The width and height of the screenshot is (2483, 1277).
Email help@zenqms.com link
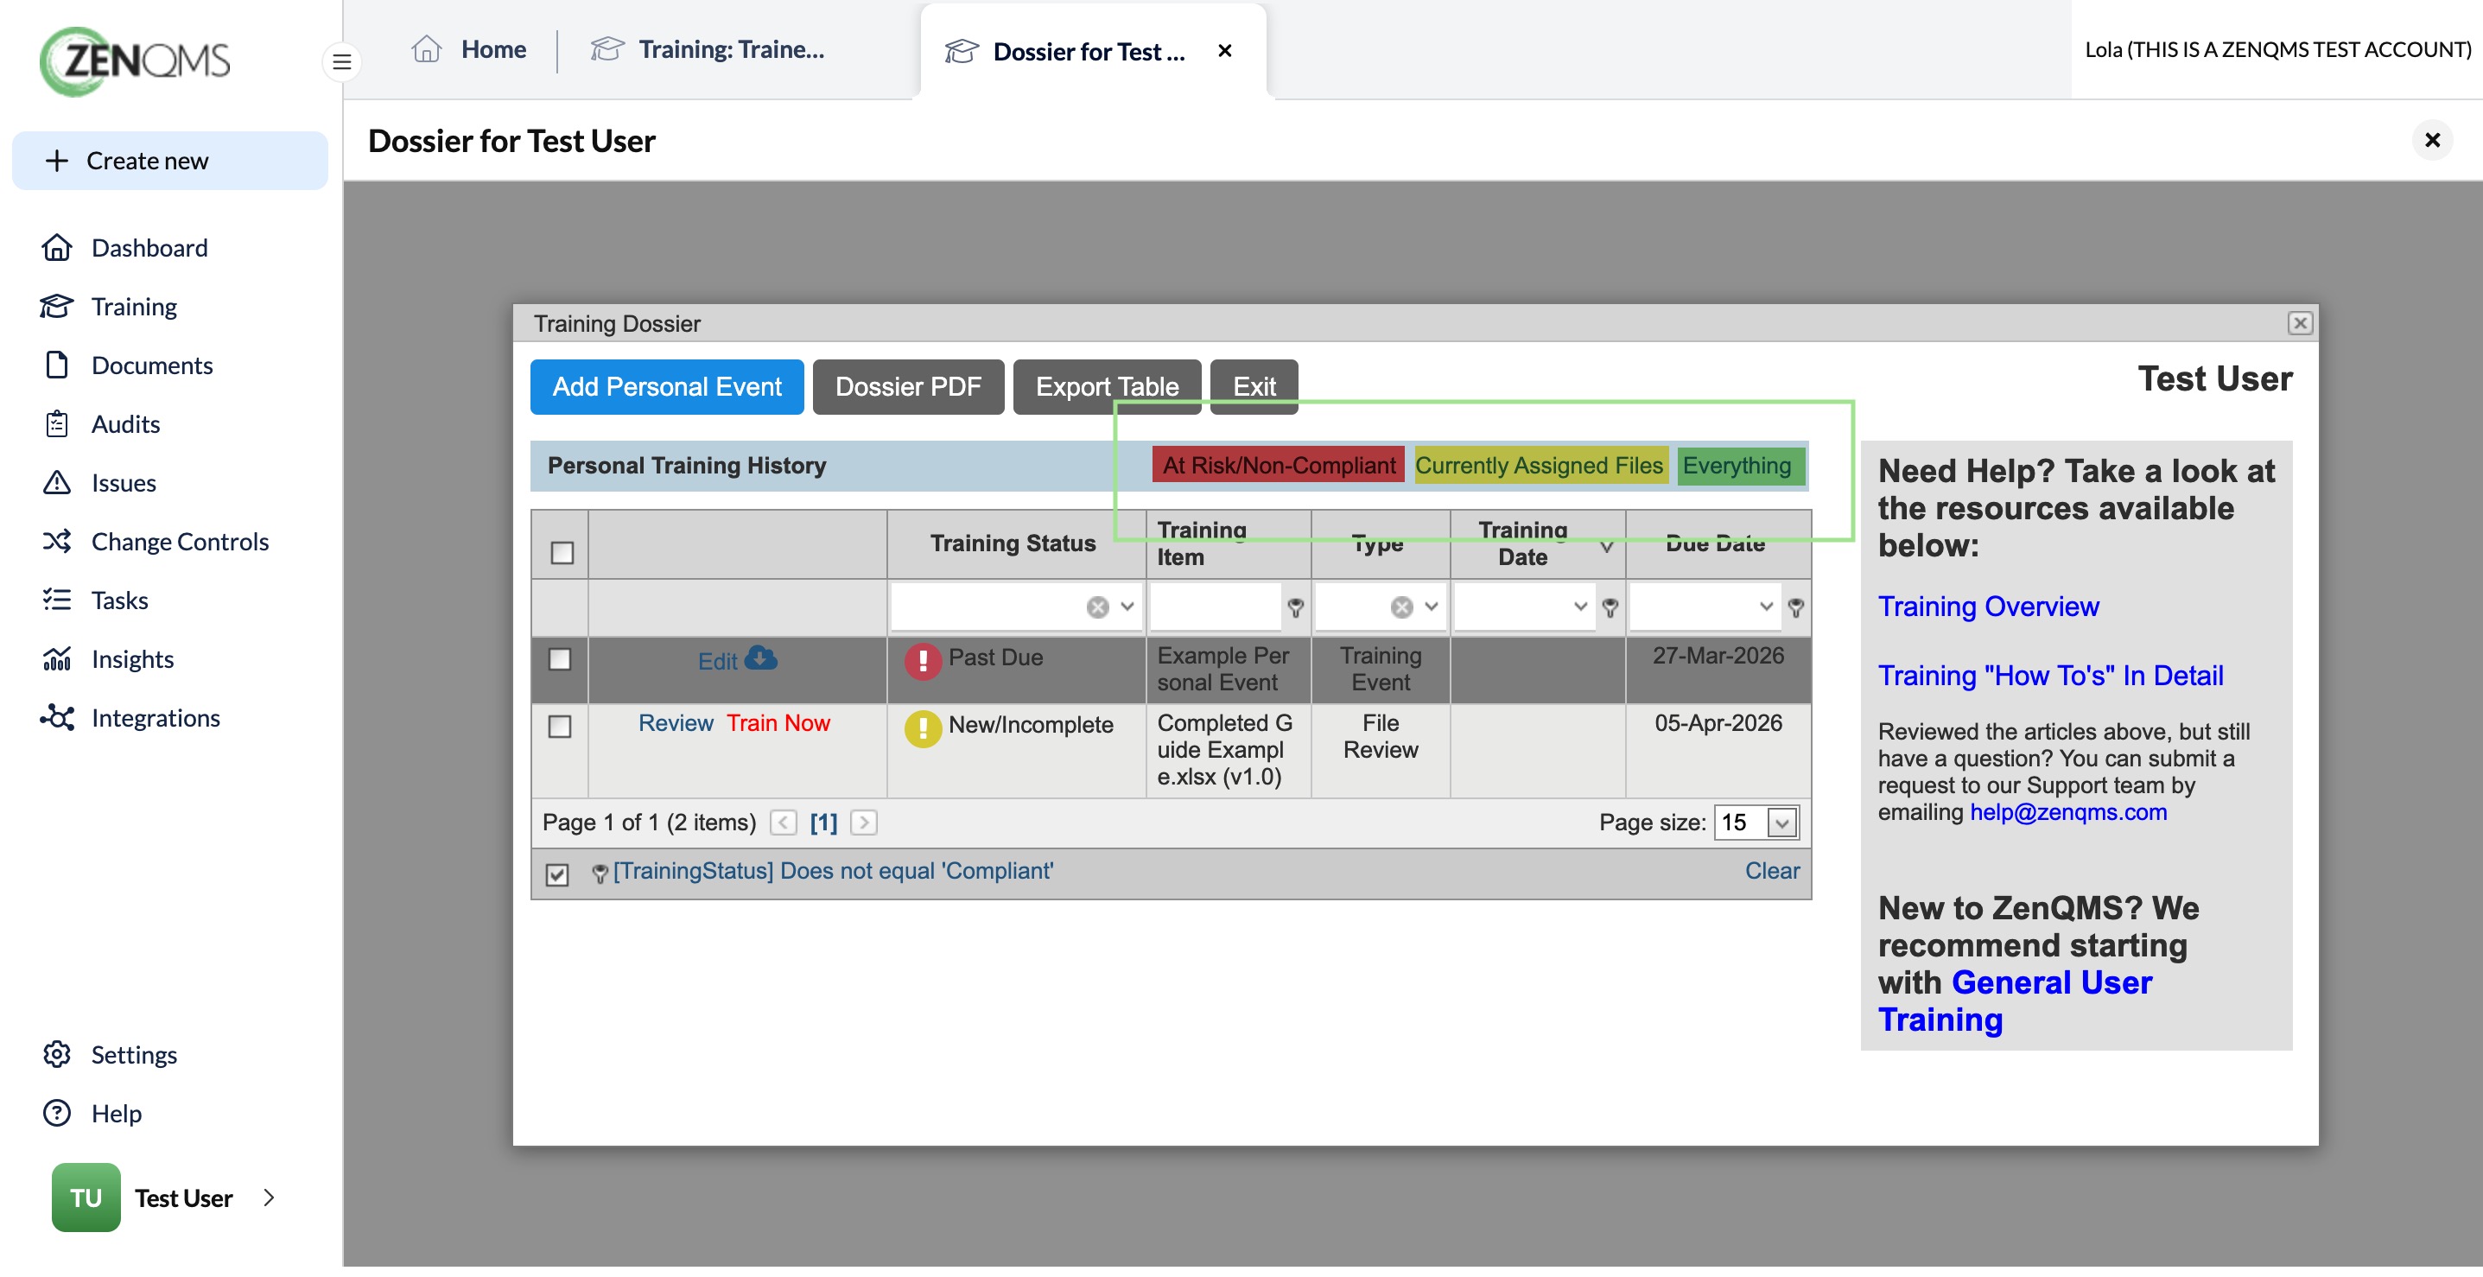point(2067,812)
